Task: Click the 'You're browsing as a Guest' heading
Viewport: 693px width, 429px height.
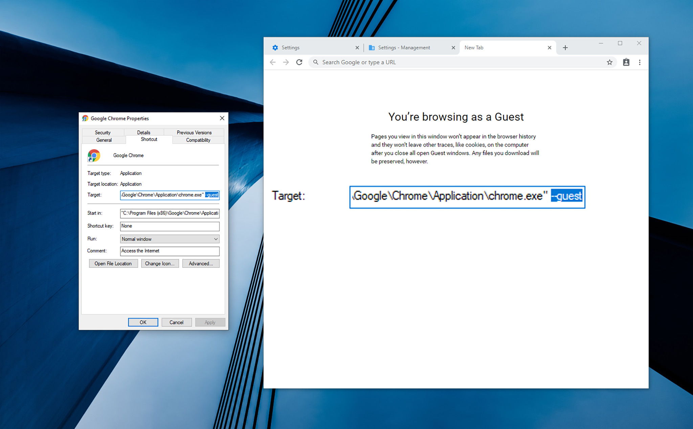Action: tap(456, 117)
